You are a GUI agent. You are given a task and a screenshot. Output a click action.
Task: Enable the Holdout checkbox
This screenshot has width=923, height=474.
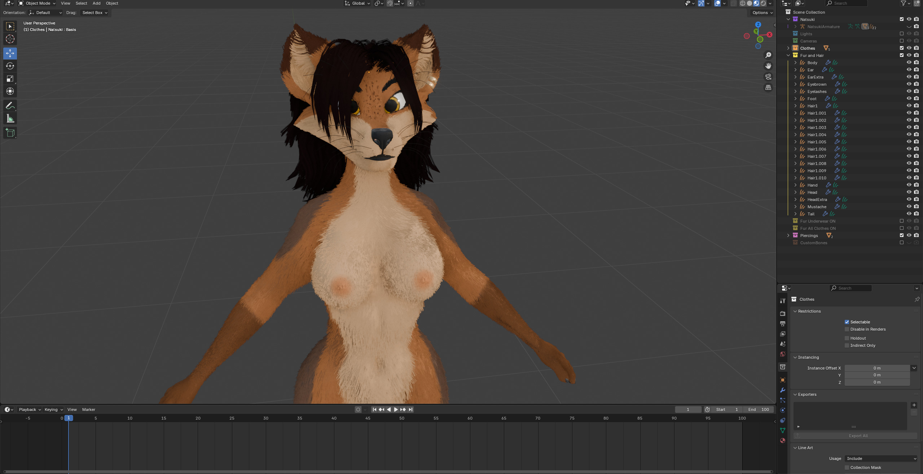pos(847,338)
